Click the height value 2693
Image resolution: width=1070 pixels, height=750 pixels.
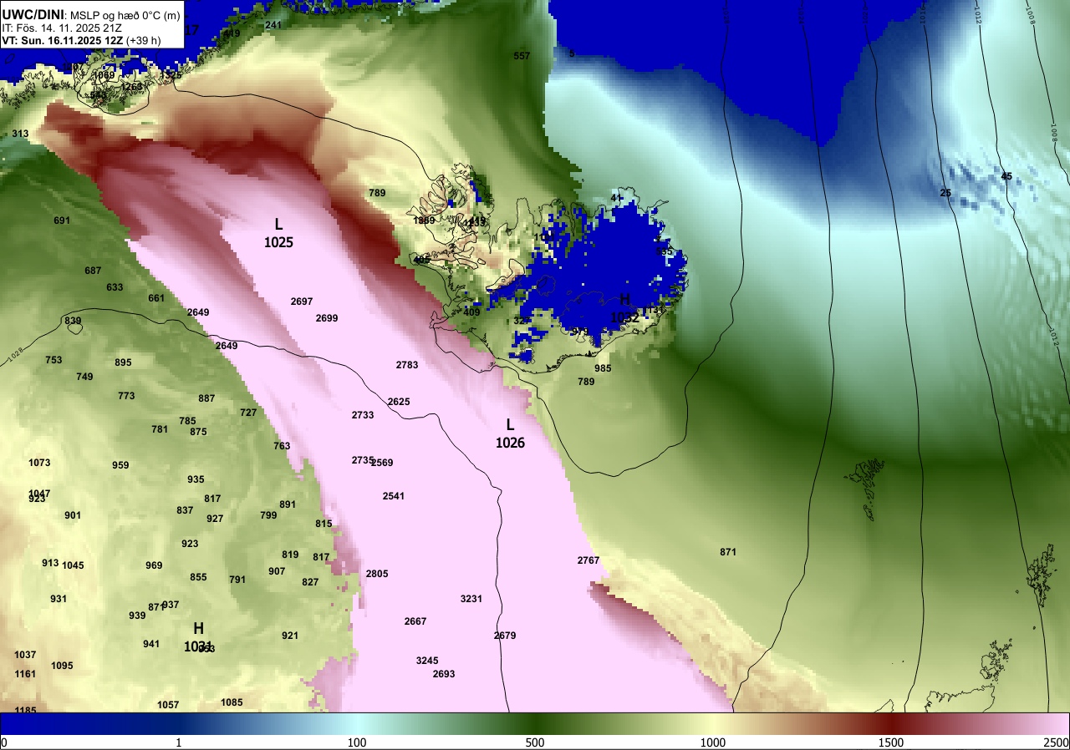point(444,674)
